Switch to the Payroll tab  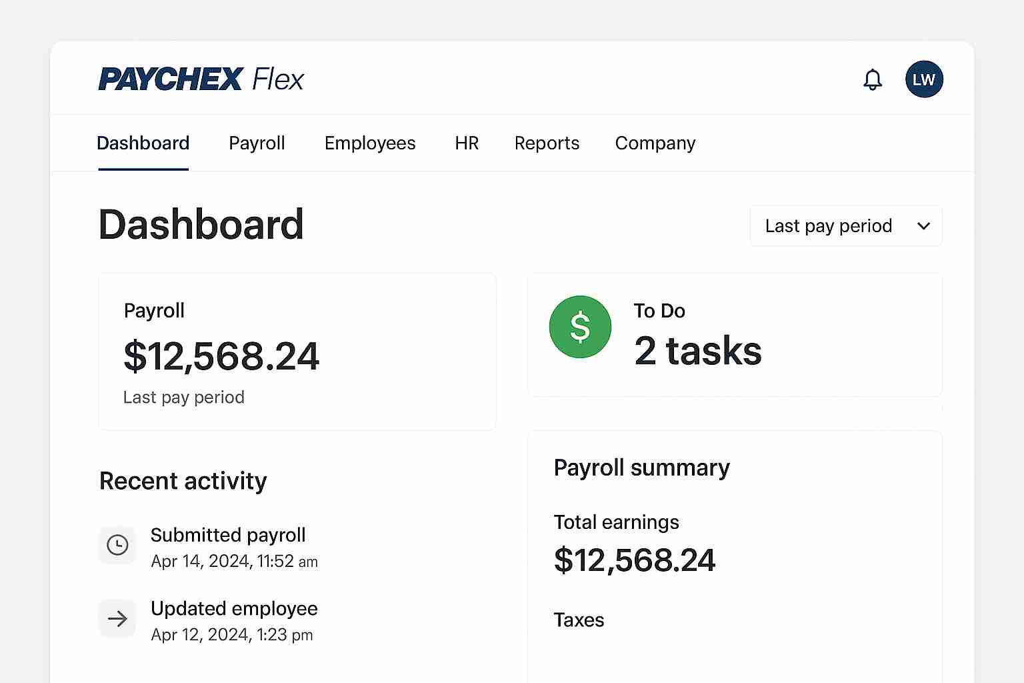click(x=257, y=143)
